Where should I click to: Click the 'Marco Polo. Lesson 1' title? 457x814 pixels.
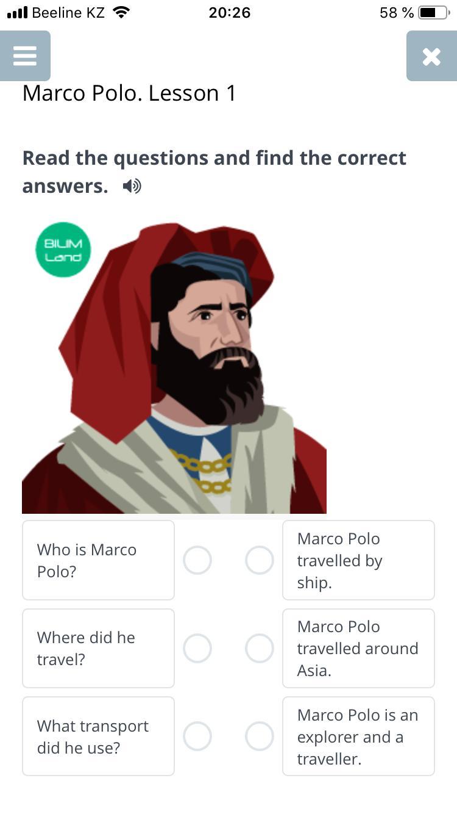(129, 93)
